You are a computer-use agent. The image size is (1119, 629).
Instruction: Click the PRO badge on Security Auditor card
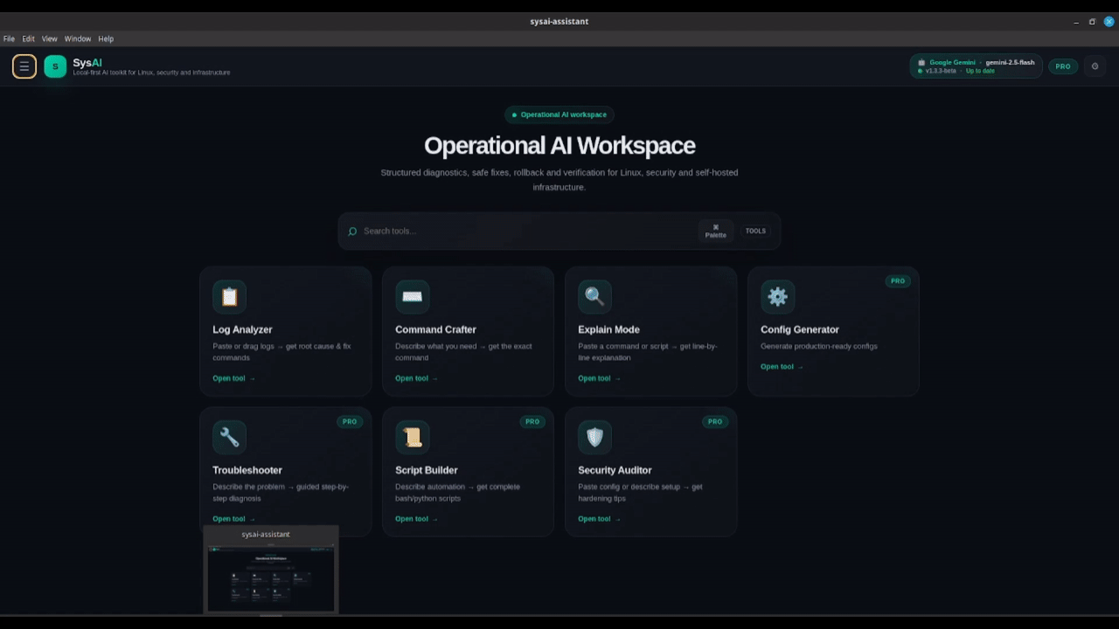pyautogui.click(x=715, y=422)
